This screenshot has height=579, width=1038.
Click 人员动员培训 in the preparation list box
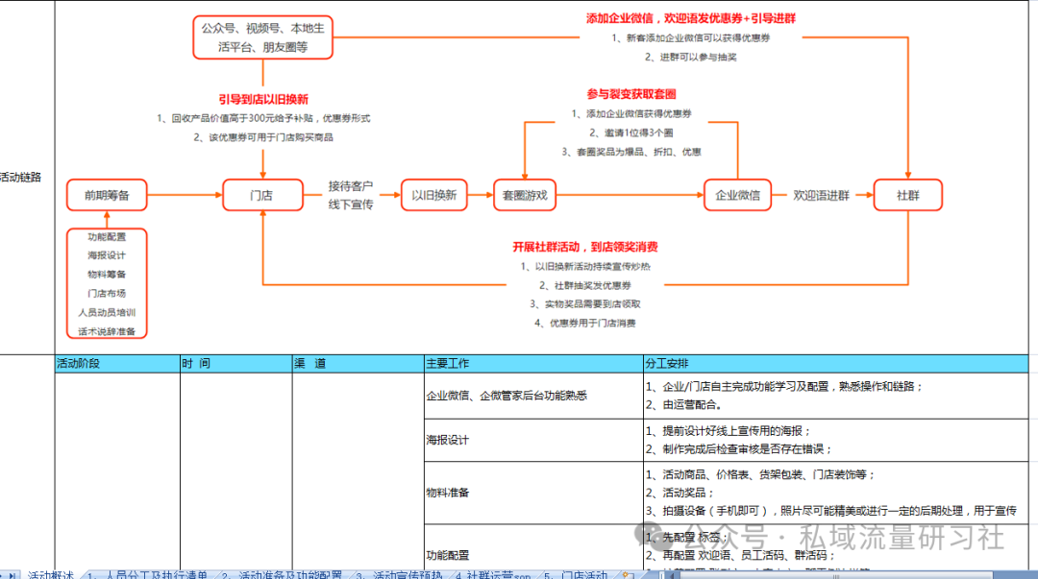(x=107, y=312)
